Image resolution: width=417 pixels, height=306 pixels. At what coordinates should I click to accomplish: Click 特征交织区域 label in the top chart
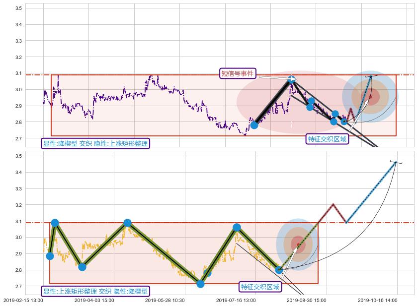(327, 139)
